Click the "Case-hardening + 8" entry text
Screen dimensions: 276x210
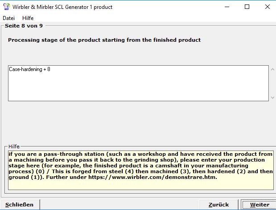pyautogui.click(x=29, y=70)
